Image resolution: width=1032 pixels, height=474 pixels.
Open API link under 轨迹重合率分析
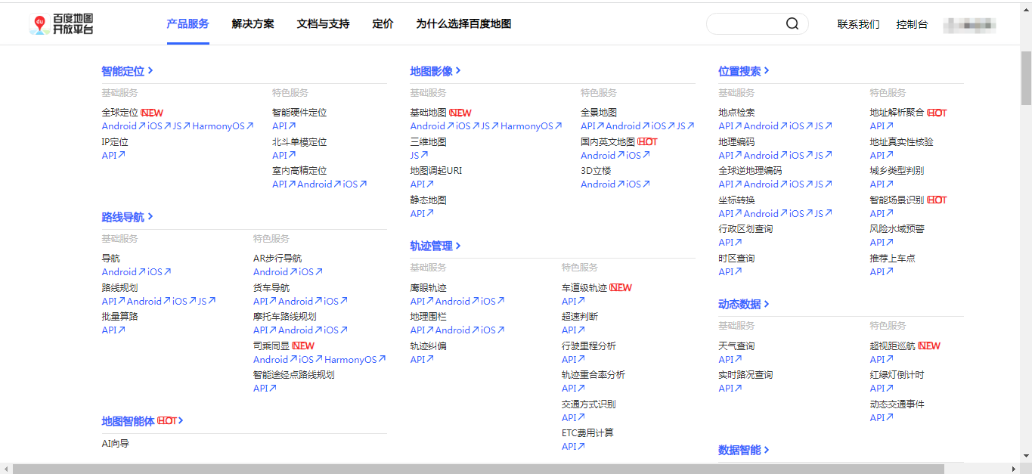pyautogui.click(x=574, y=388)
